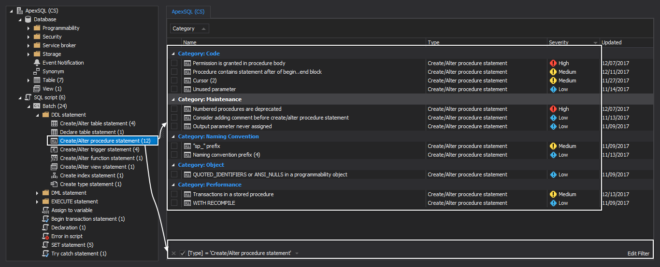Open the filter history dropdown arrow

297,254
